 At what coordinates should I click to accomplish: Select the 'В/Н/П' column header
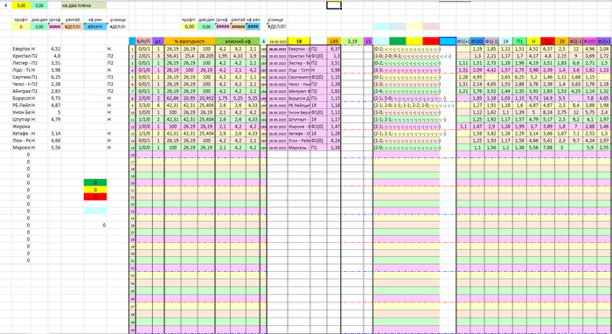[143, 41]
